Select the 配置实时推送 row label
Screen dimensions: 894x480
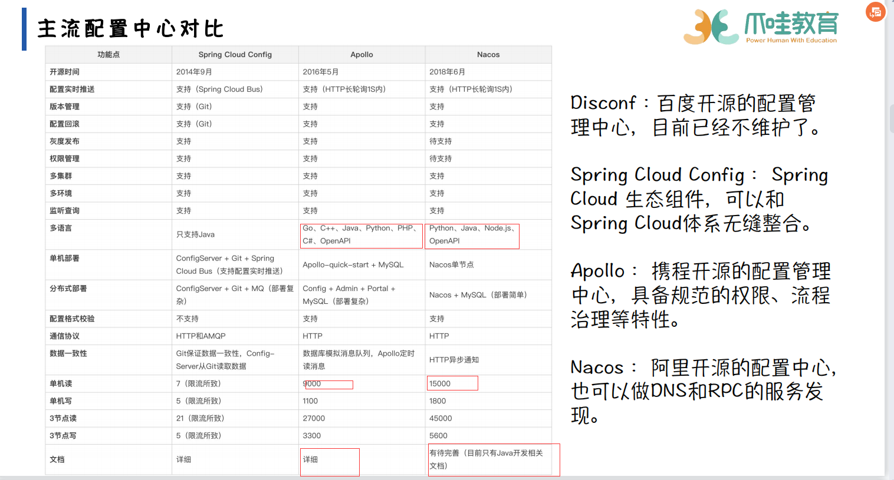72,90
